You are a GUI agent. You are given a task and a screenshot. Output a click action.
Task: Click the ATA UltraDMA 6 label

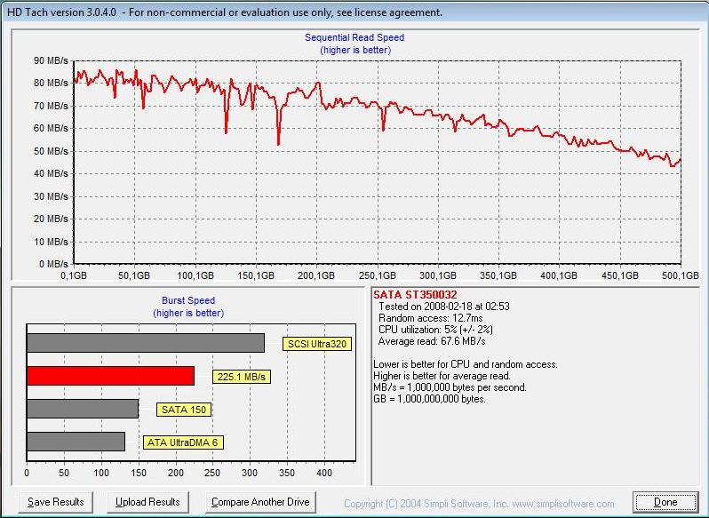coord(181,442)
